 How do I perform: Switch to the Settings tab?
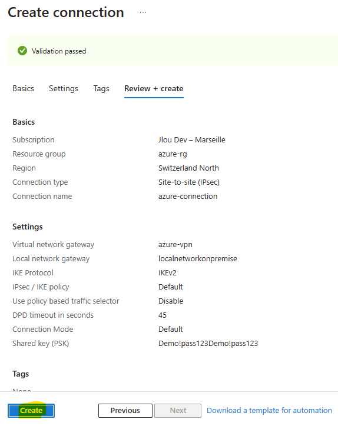tap(64, 89)
